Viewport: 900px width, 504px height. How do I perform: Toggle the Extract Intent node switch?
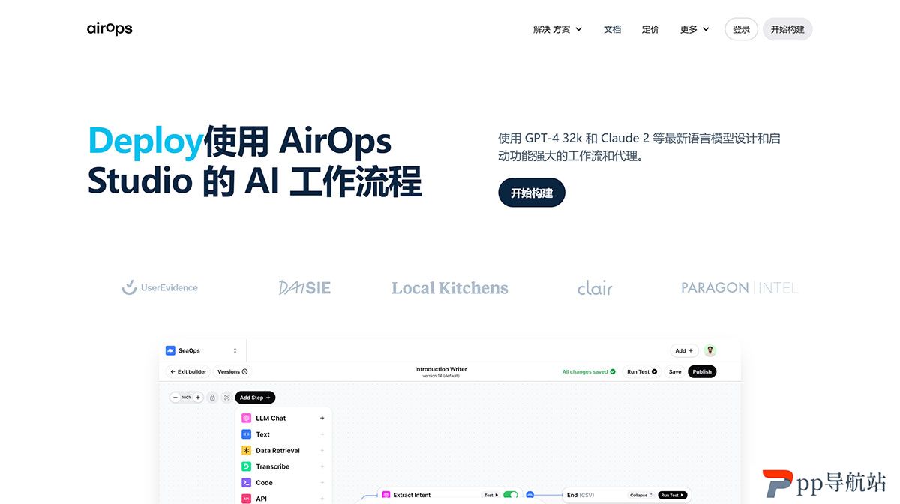pos(511,495)
